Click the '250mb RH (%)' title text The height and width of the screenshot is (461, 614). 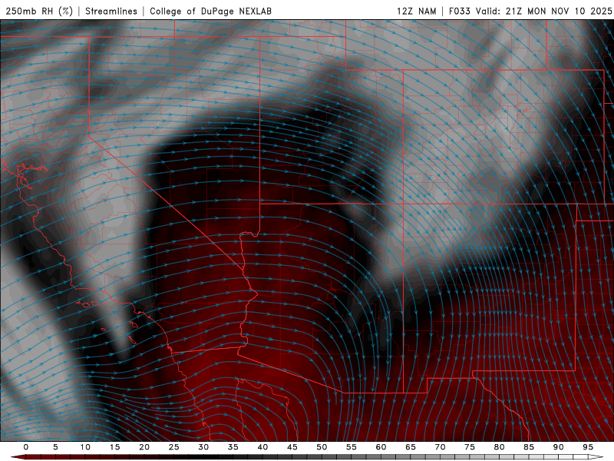[40, 12]
